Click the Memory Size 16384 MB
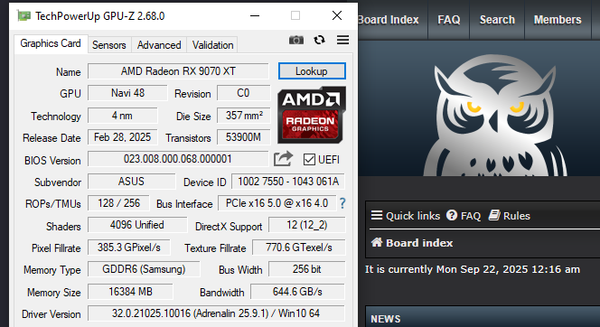This screenshot has width=600, height=327. click(130, 292)
